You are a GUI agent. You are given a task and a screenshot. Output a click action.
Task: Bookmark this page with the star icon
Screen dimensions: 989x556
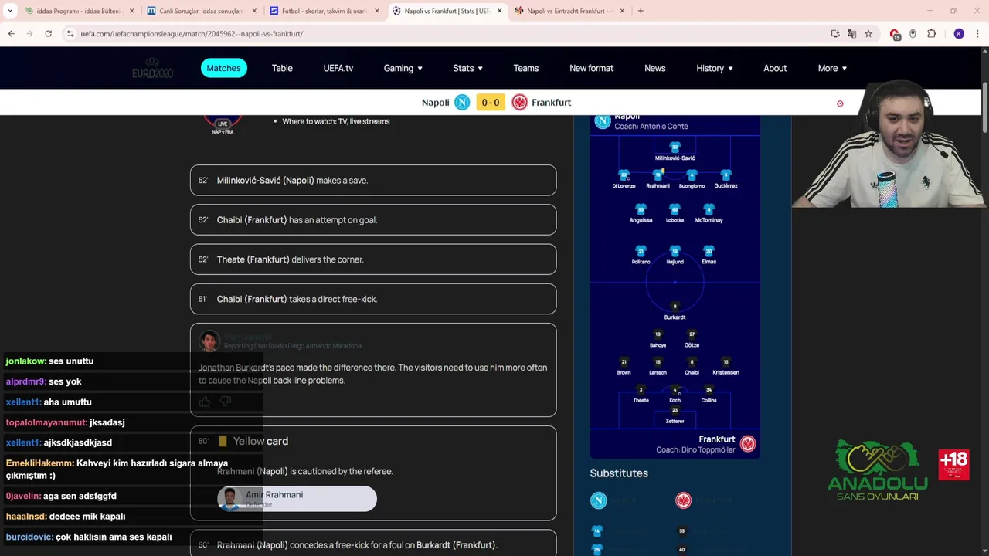868,34
